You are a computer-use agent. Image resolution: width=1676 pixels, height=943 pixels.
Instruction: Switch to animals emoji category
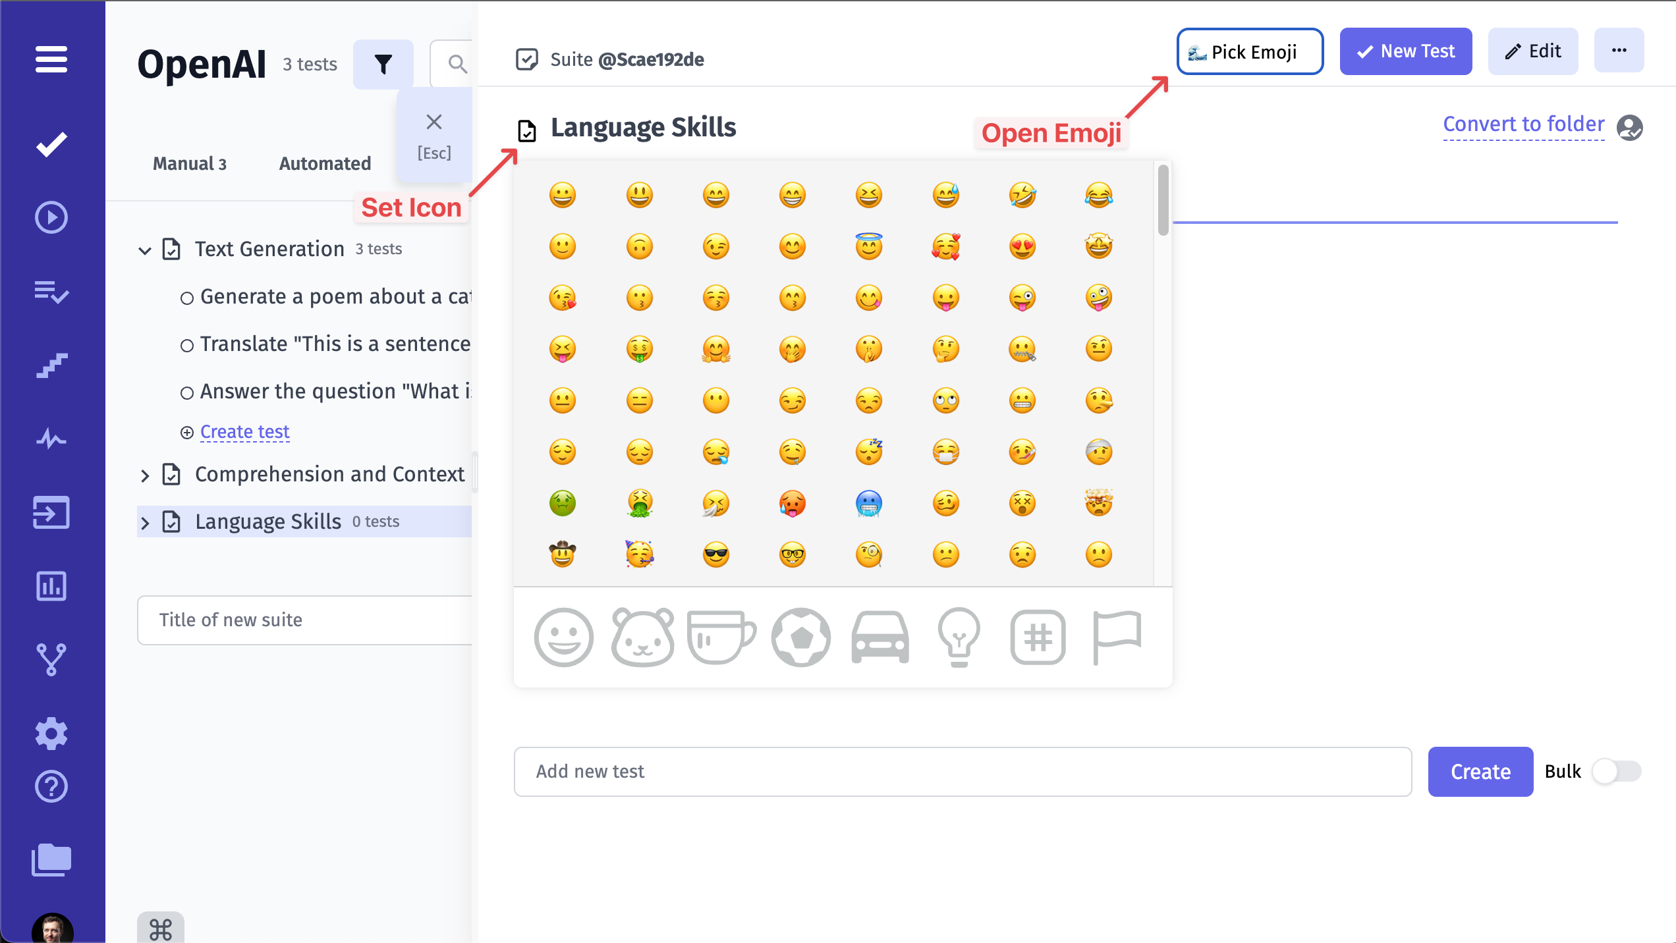point(642,637)
